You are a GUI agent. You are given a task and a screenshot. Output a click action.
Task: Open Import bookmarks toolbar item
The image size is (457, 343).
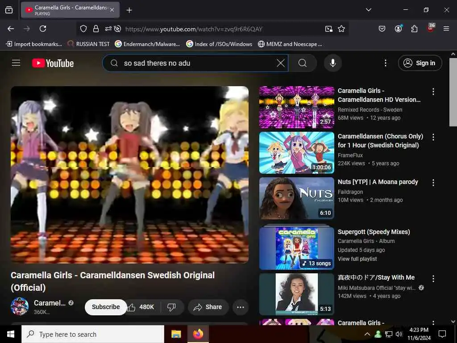(34, 44)
